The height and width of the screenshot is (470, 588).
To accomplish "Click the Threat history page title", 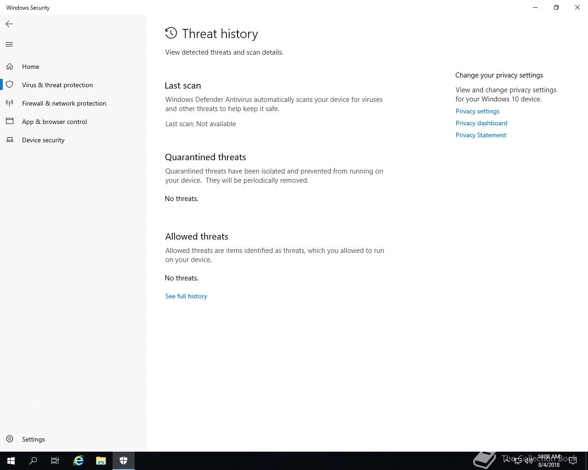I will (x=220, y=34).
